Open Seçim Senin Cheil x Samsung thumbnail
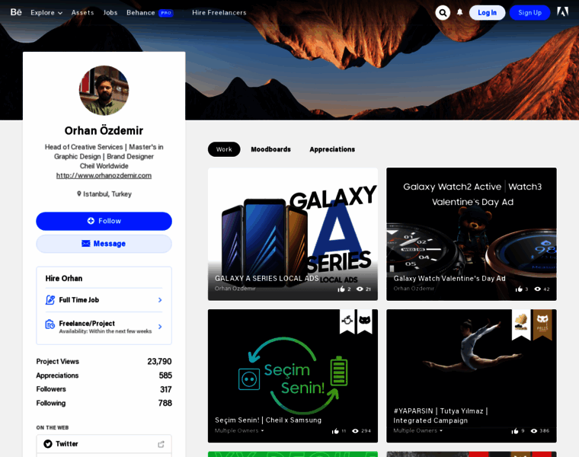 tap(293, 376)
